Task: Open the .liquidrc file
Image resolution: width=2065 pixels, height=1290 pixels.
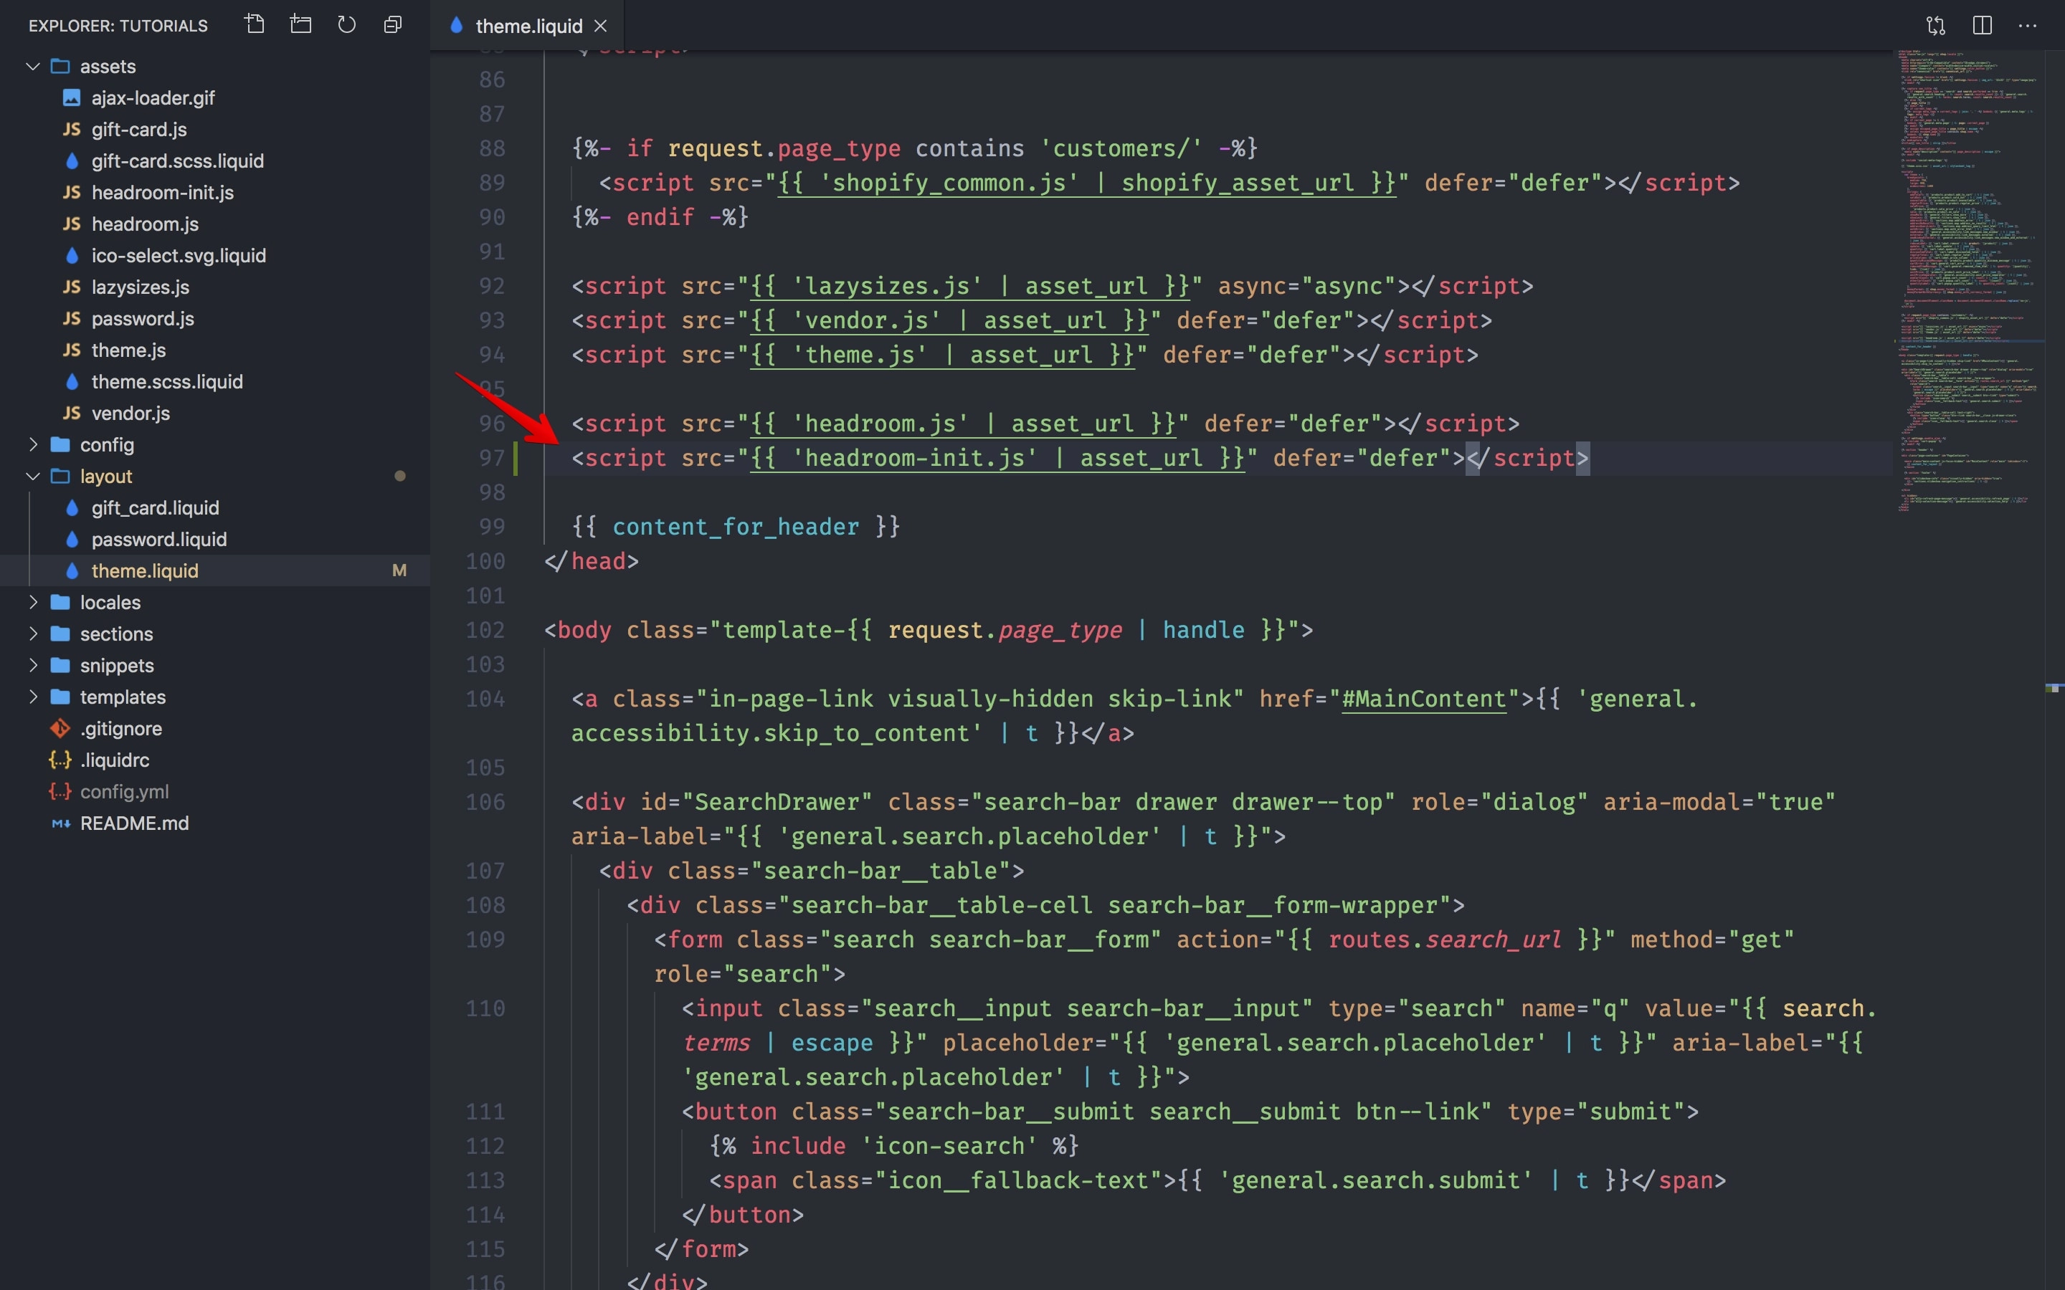Action: pyautogui.click(x=215, y=760)
